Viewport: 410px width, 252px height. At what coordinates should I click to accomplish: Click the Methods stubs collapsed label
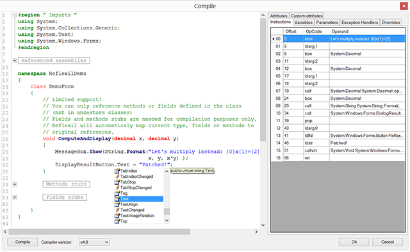[66, 184]
